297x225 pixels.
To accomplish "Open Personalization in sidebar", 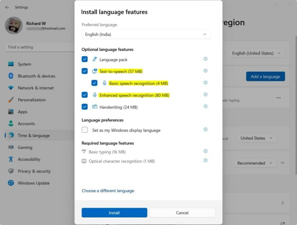I will click(40, 100).
